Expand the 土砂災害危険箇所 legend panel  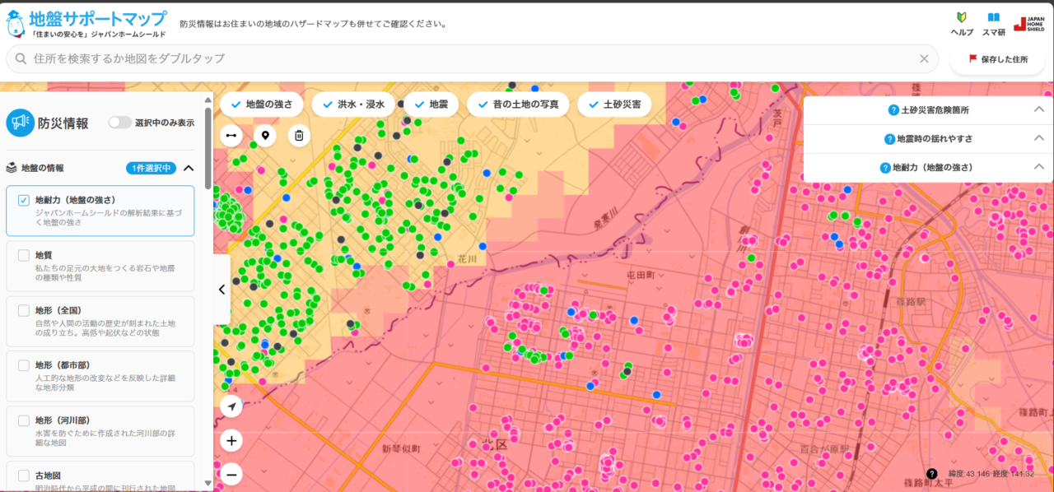click(1038, 109)
